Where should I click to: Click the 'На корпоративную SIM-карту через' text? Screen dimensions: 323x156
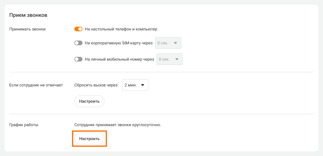click(119, 43)
